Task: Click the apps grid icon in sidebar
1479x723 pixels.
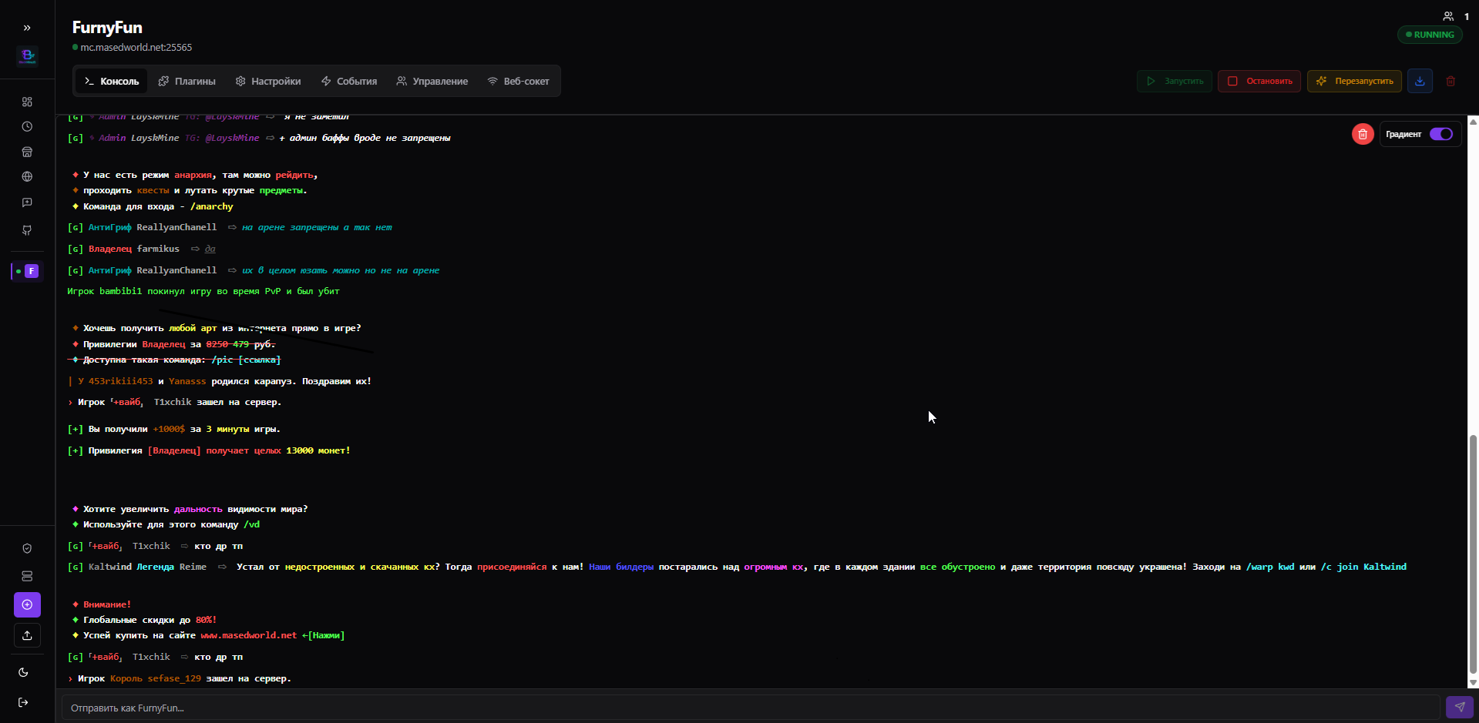Action: click(27, 101)
